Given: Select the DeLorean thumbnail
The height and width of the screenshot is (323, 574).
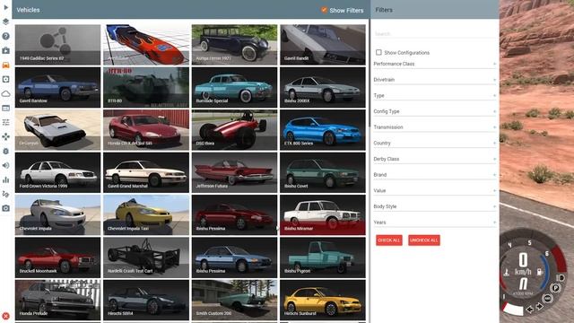Looking at the screenshot, I should 57,130.
